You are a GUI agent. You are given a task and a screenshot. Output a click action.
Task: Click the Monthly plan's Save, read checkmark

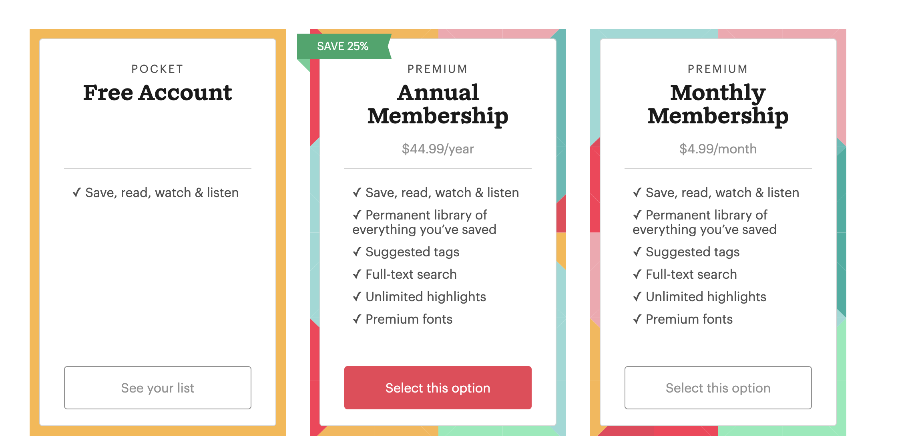click(x=637, y=193)
